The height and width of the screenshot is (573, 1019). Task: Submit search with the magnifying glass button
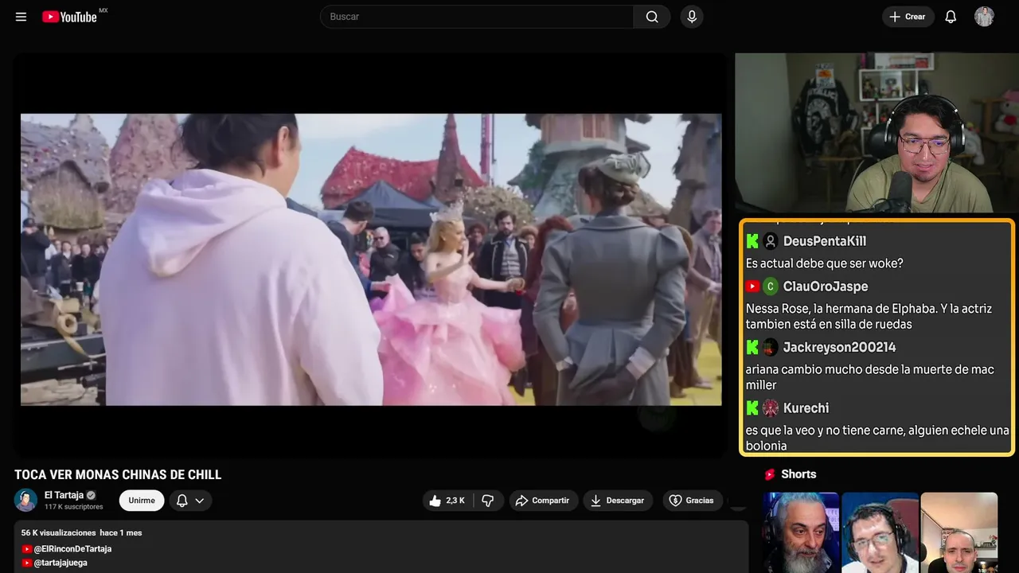coord(652,17)
